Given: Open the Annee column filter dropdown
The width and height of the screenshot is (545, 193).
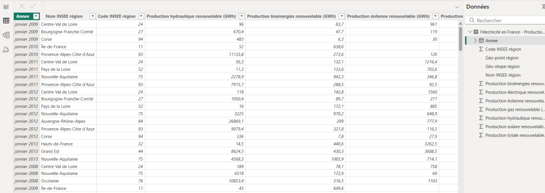Looking at the screenshot, I should point(36,16).
